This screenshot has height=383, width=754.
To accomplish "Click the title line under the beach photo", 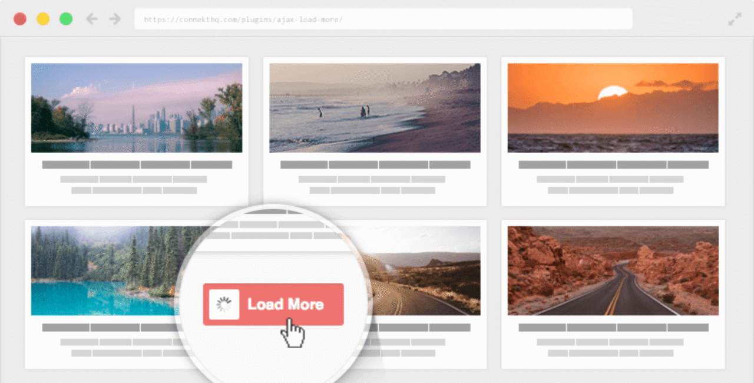I will (375, 165).
